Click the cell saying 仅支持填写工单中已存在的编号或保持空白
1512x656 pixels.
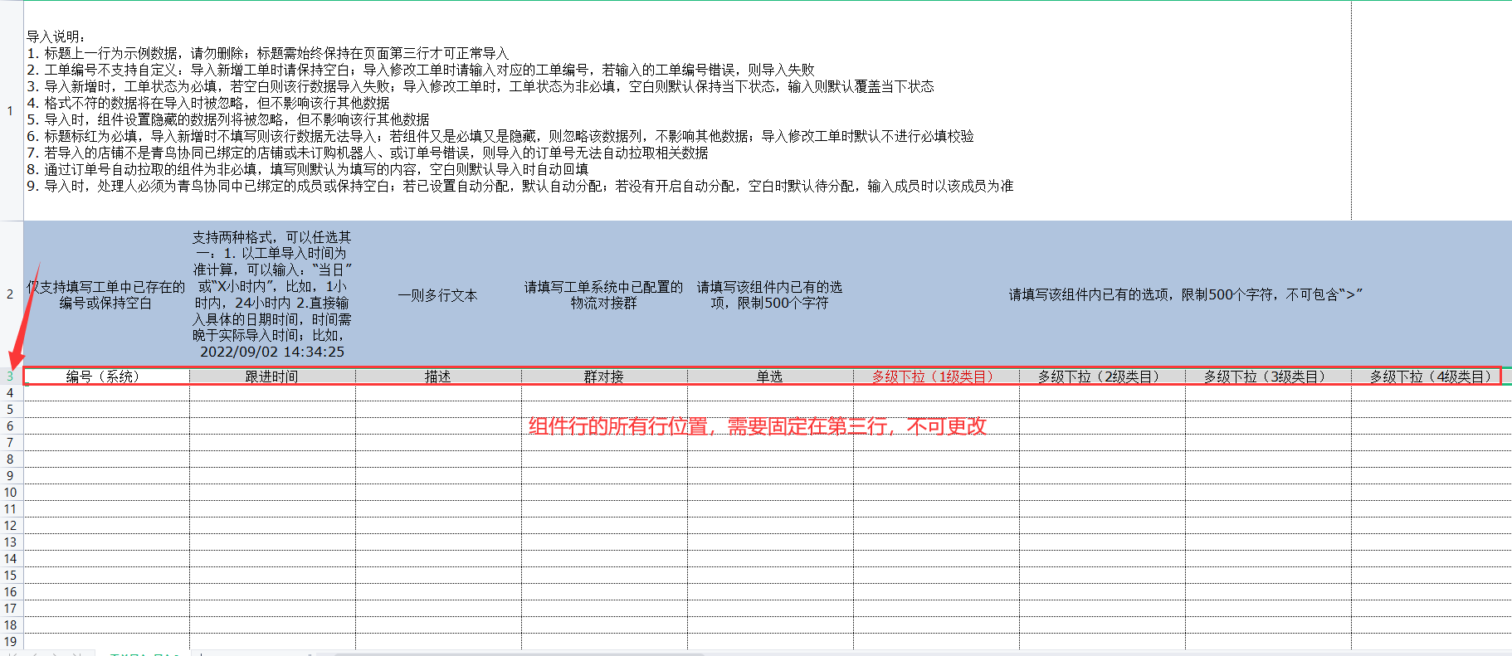[x=106, y=294]
